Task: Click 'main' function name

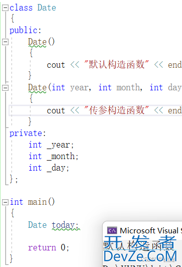Action: coord(37,202)
